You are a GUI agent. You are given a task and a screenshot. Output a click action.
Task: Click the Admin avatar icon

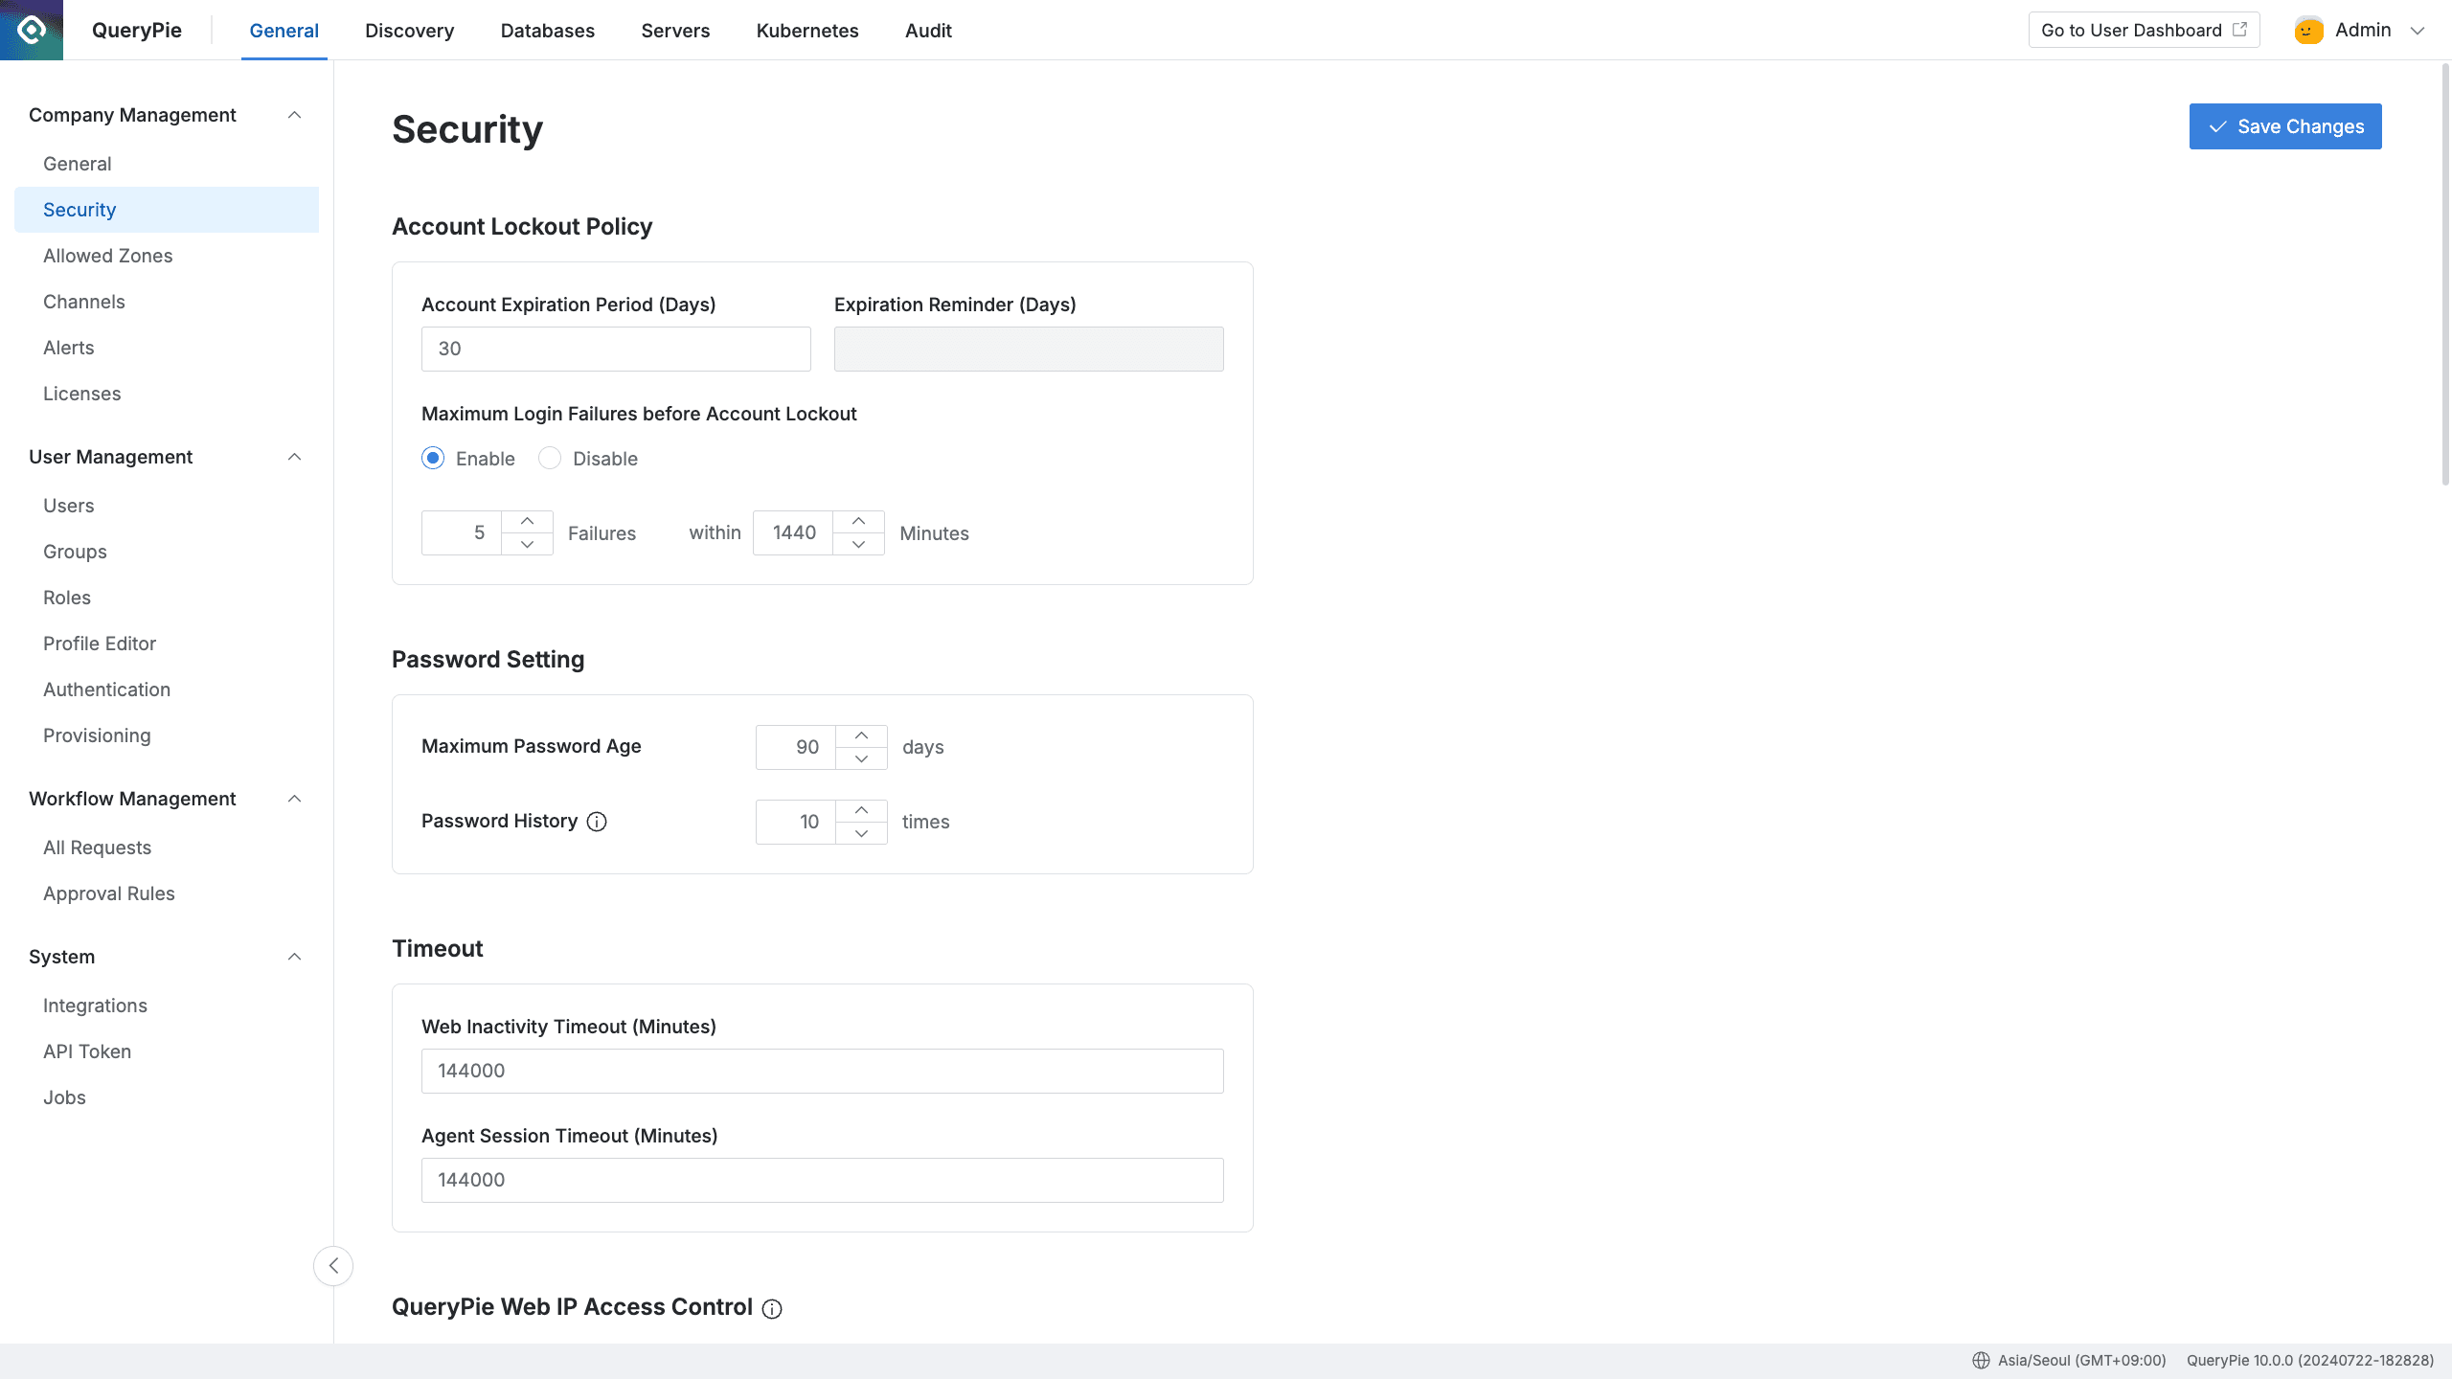pos(2308,31)
